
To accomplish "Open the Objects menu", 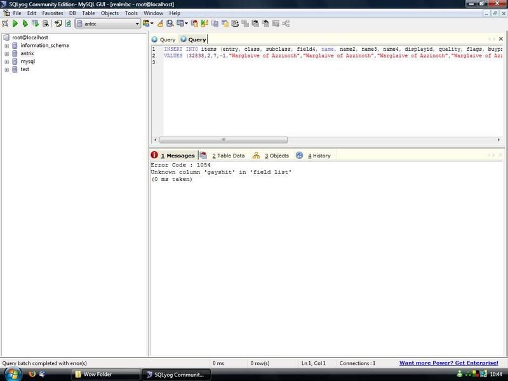I will click(x=109, y=13).
